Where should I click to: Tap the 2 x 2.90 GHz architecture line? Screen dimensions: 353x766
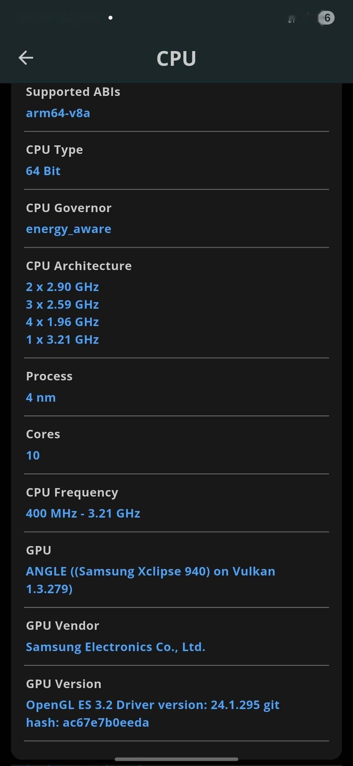[x=62, y=287]
